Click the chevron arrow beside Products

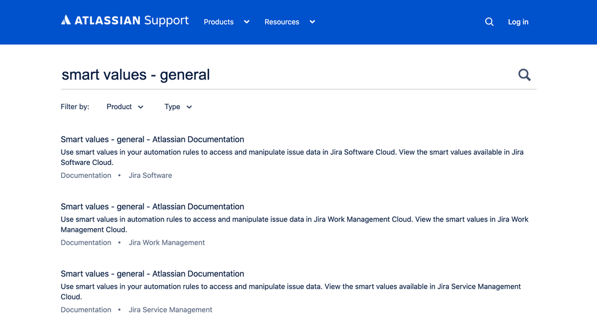pos(246,22)
